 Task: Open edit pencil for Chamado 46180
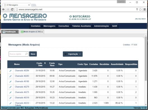pyautogui.click(x=10, y=81)
